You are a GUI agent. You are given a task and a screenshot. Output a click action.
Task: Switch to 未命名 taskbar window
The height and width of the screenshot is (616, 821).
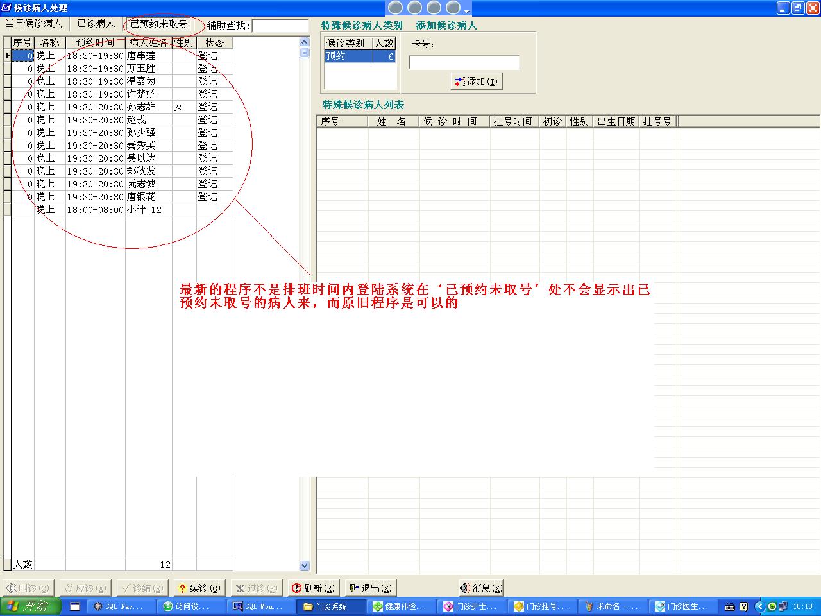click(611, 606)
